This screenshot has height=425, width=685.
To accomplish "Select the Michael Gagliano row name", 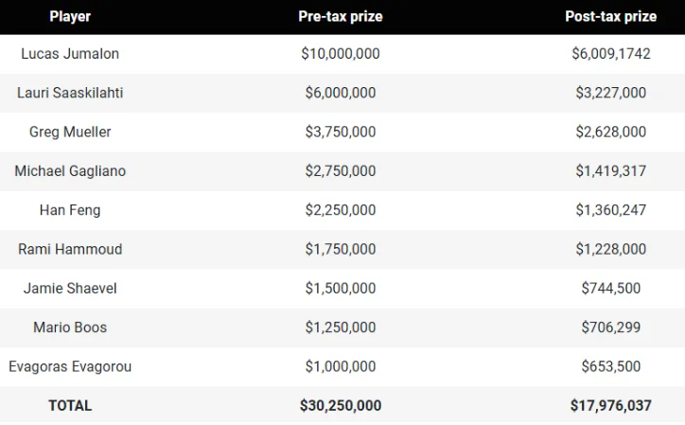I will click(70, 171).
